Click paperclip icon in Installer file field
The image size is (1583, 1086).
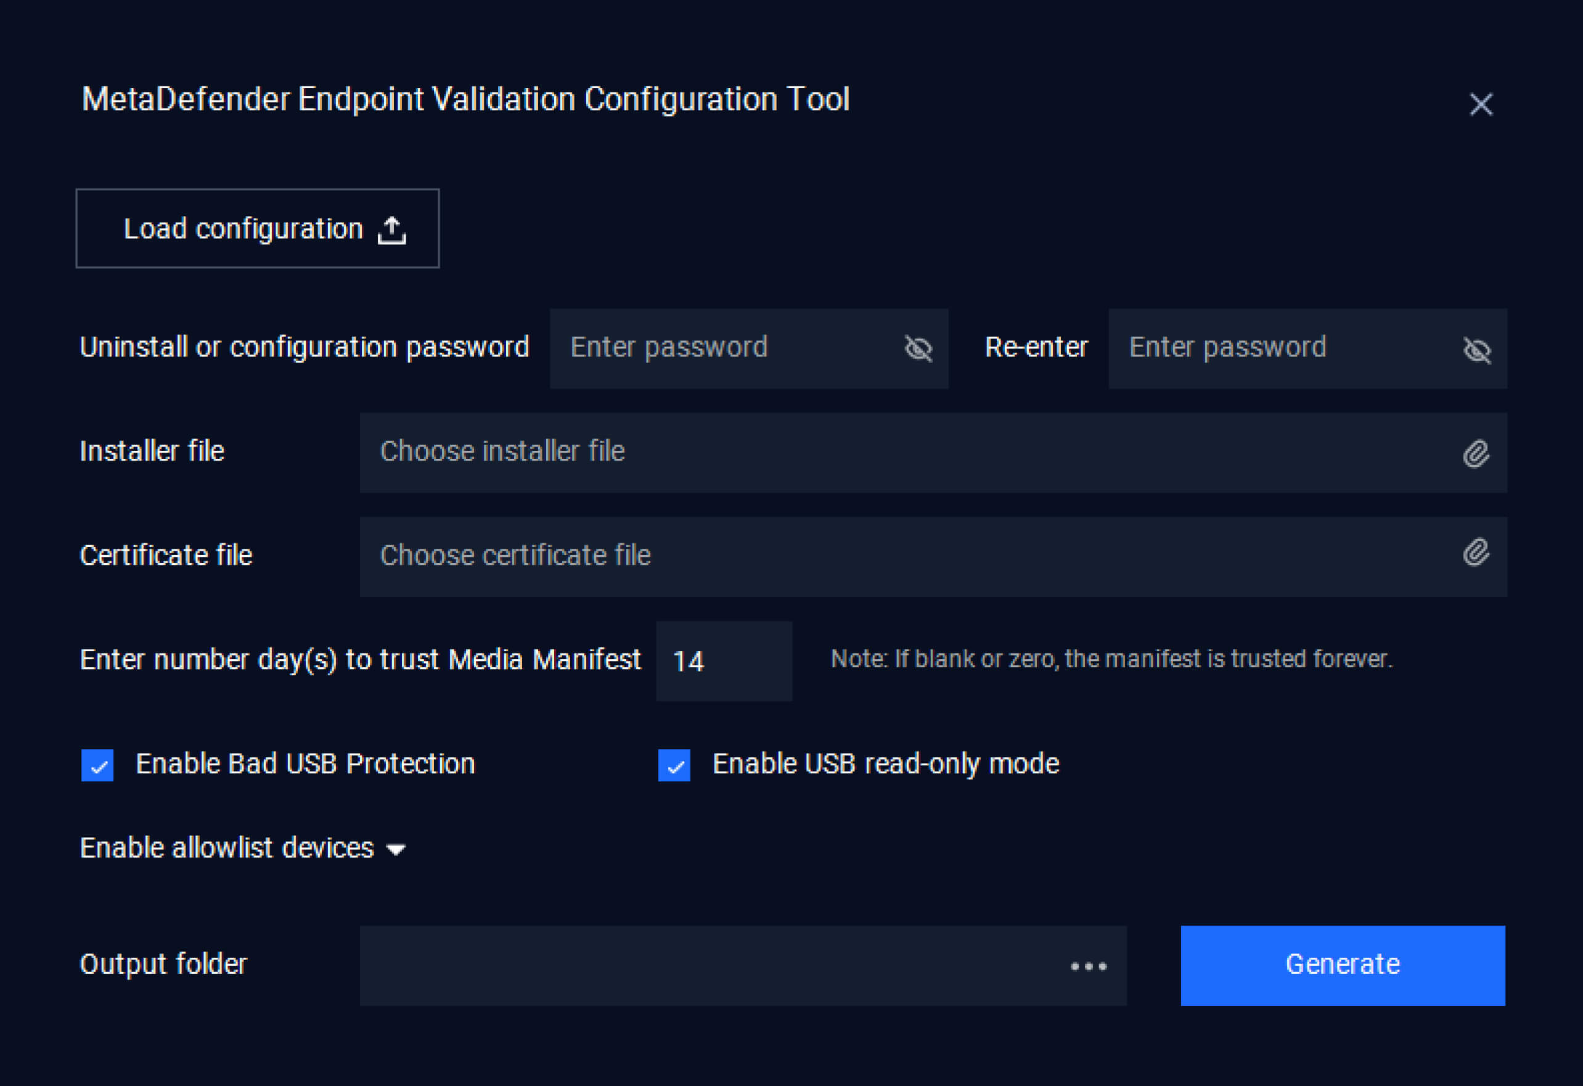pyautogui.click(x=1475, y=454)
